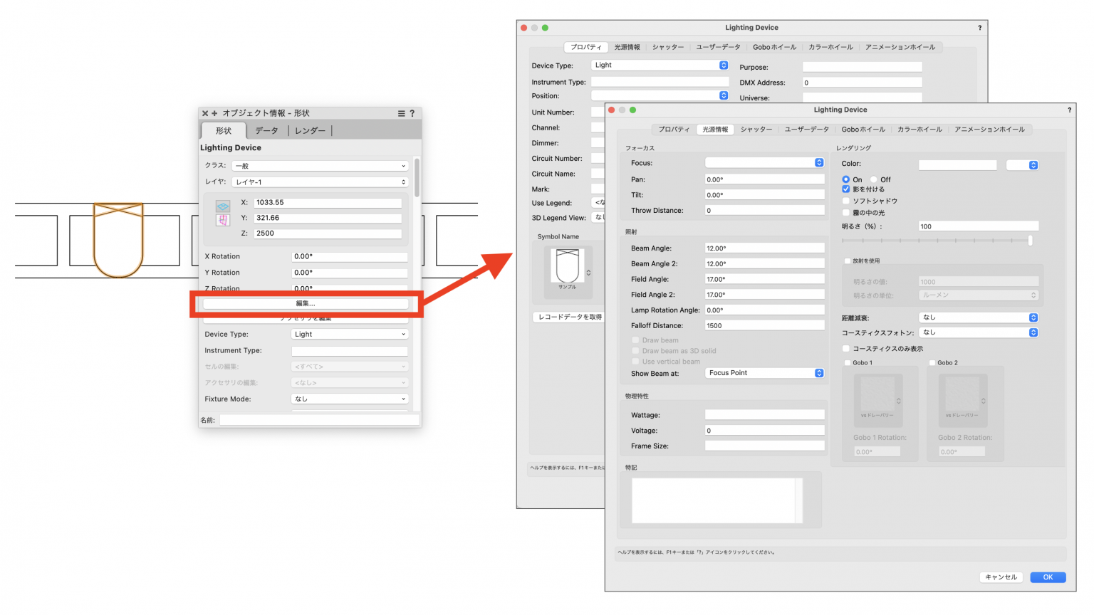
Task: Switch to the シャッター tab in Lighting Device
Action: click(x=756, y=130)
